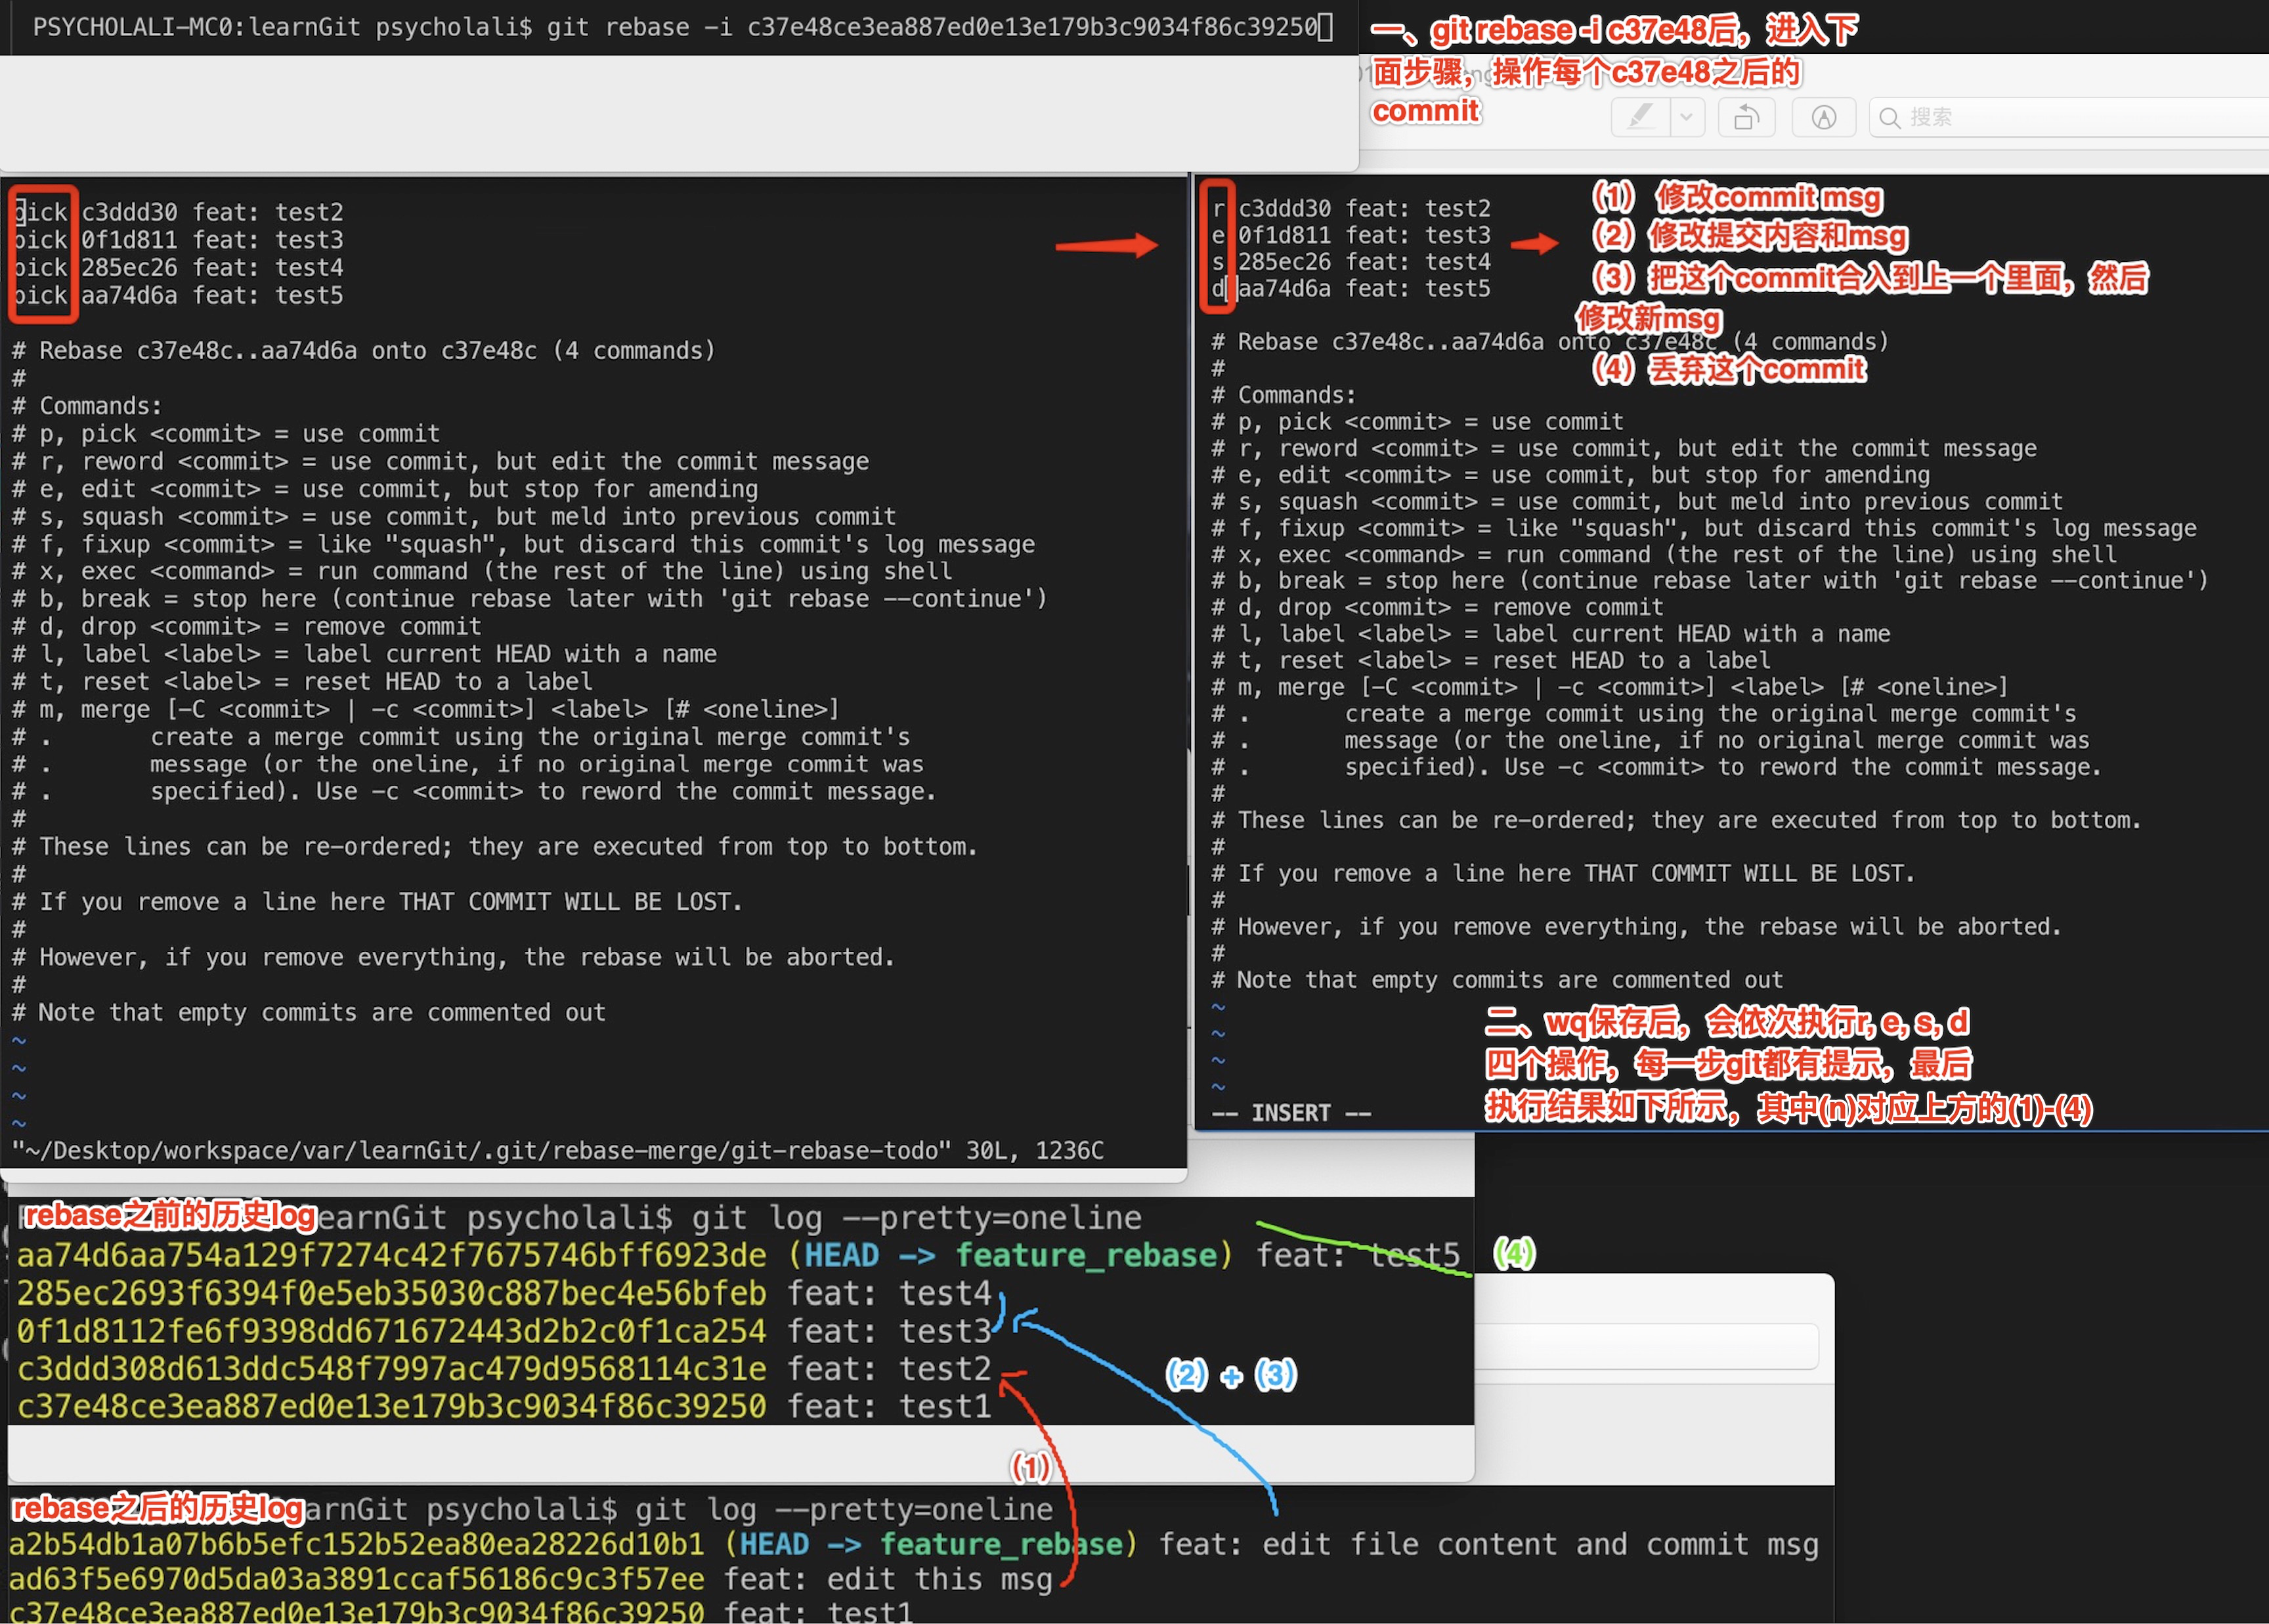
Task: Click the 'd' command before aa74d6a
Action: [x=1218, y=289]
